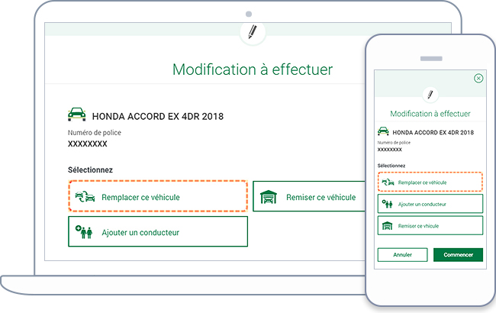
Task: Click the add driver icon on the phone
Action: tap(387, 204)
